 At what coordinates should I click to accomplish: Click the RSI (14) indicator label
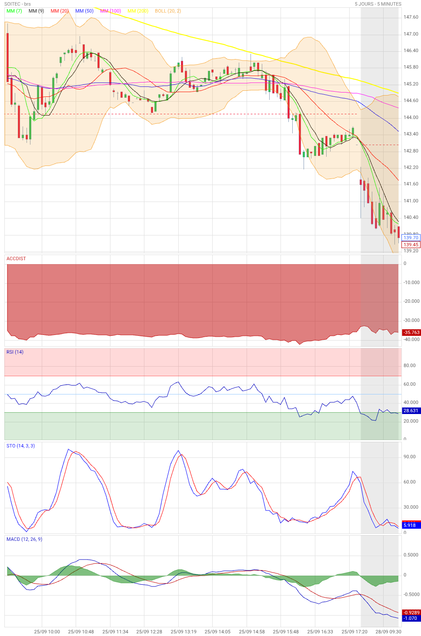point(15,352)
